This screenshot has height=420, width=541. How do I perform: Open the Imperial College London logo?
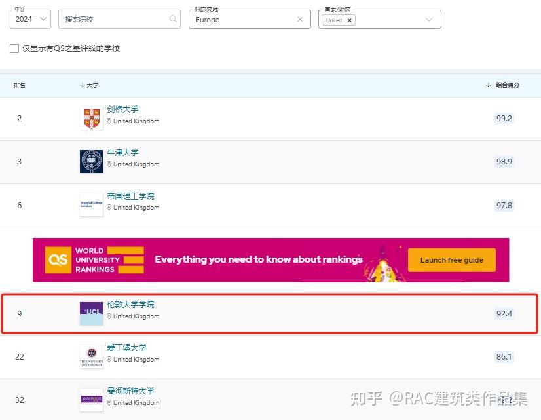pos(91,204)
